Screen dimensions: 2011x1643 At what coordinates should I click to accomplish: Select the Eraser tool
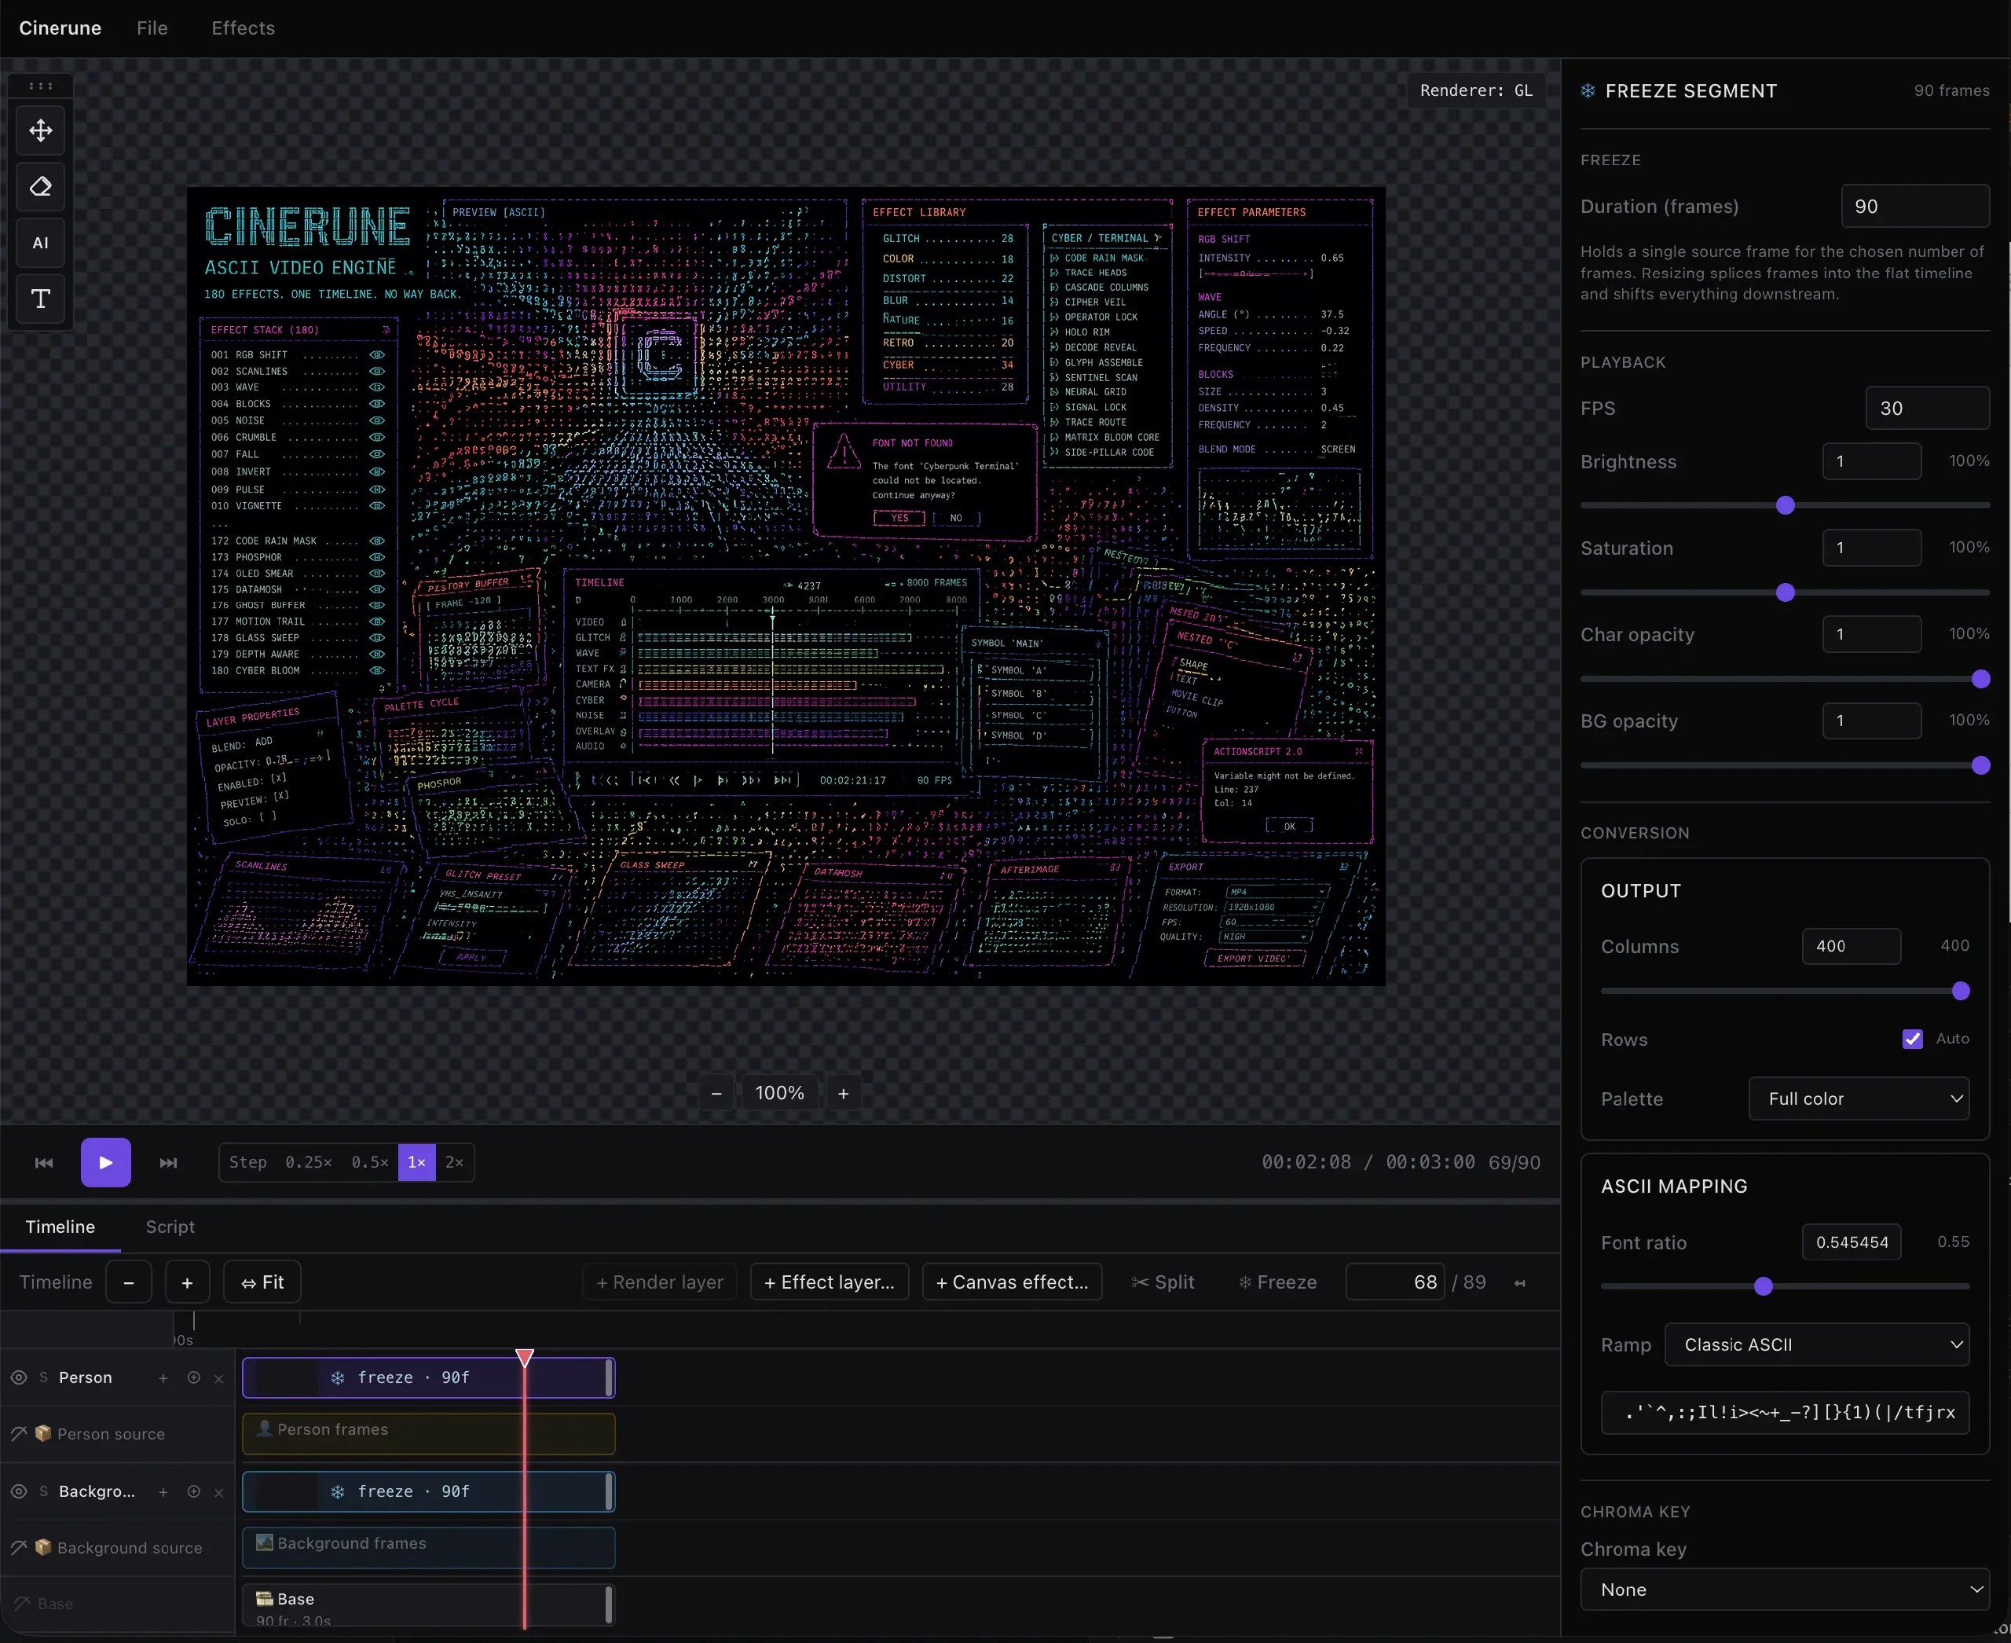(41, 186)
